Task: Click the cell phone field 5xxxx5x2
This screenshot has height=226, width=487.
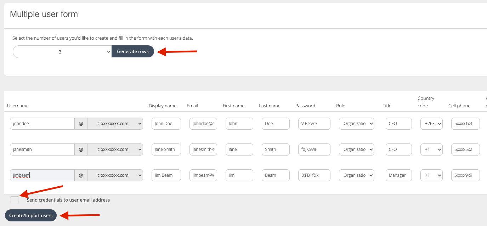Action: pos(465,149)
